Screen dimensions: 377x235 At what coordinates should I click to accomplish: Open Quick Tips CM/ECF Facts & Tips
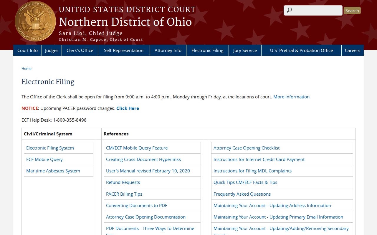tap(245, 182)
